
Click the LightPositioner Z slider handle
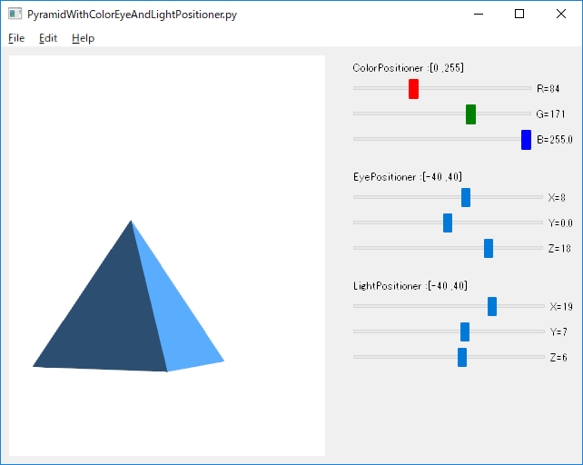tap(462, 358)
